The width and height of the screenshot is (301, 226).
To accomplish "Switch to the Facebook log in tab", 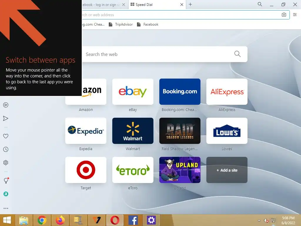I will 104,5.
